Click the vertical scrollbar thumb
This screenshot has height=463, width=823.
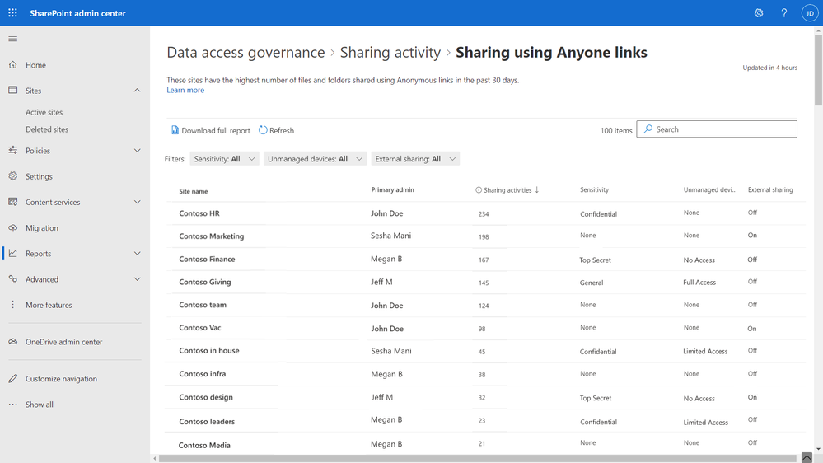click(x=818, y=69)
